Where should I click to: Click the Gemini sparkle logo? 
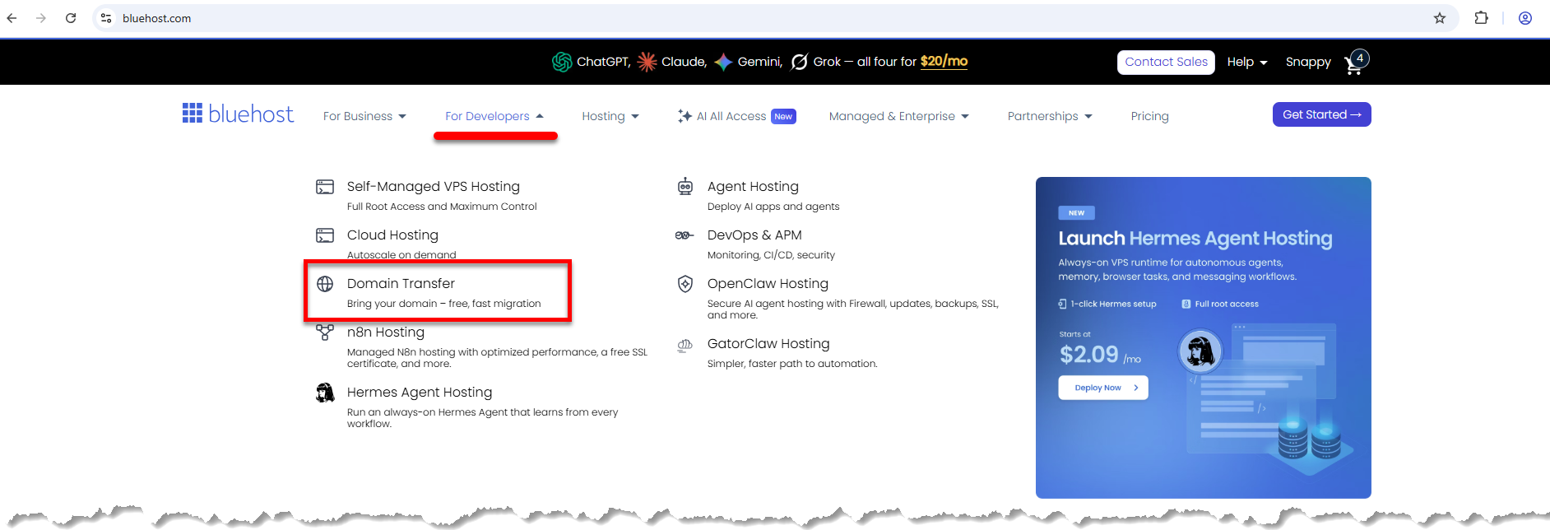(723, 62)
